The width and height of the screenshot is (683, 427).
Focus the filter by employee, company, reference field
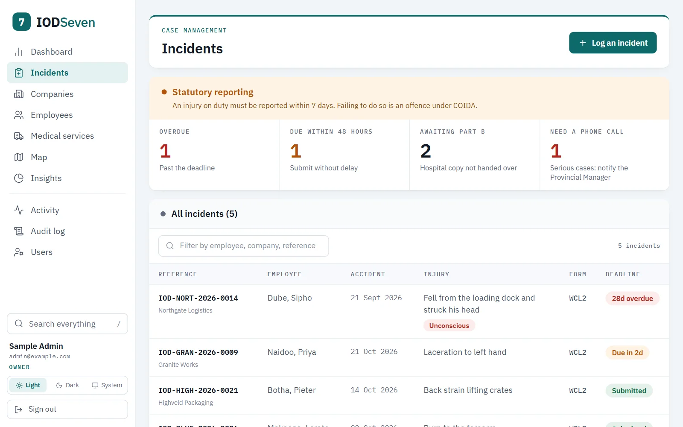(x=243, y=246)
